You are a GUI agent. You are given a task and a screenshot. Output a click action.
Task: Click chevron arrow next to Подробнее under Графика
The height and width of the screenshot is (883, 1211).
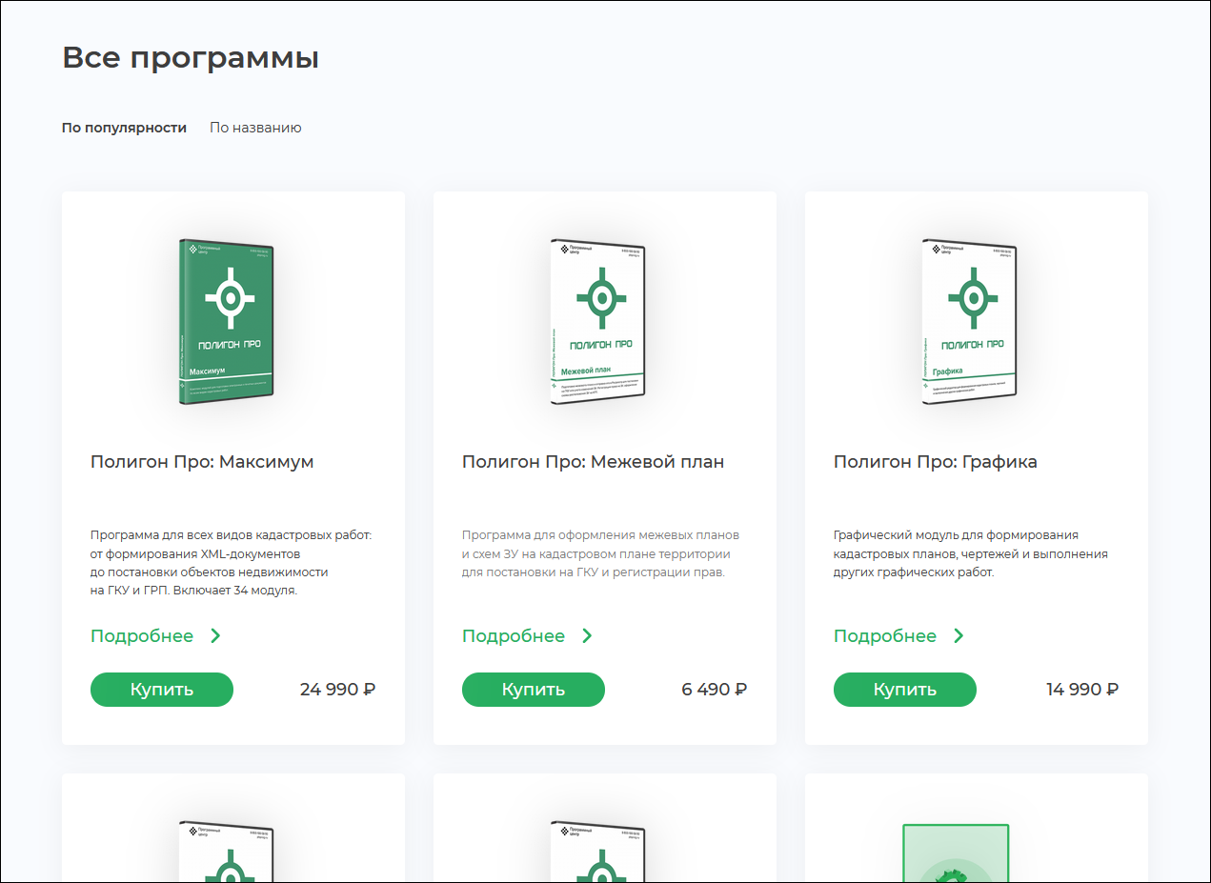(959, 636)
